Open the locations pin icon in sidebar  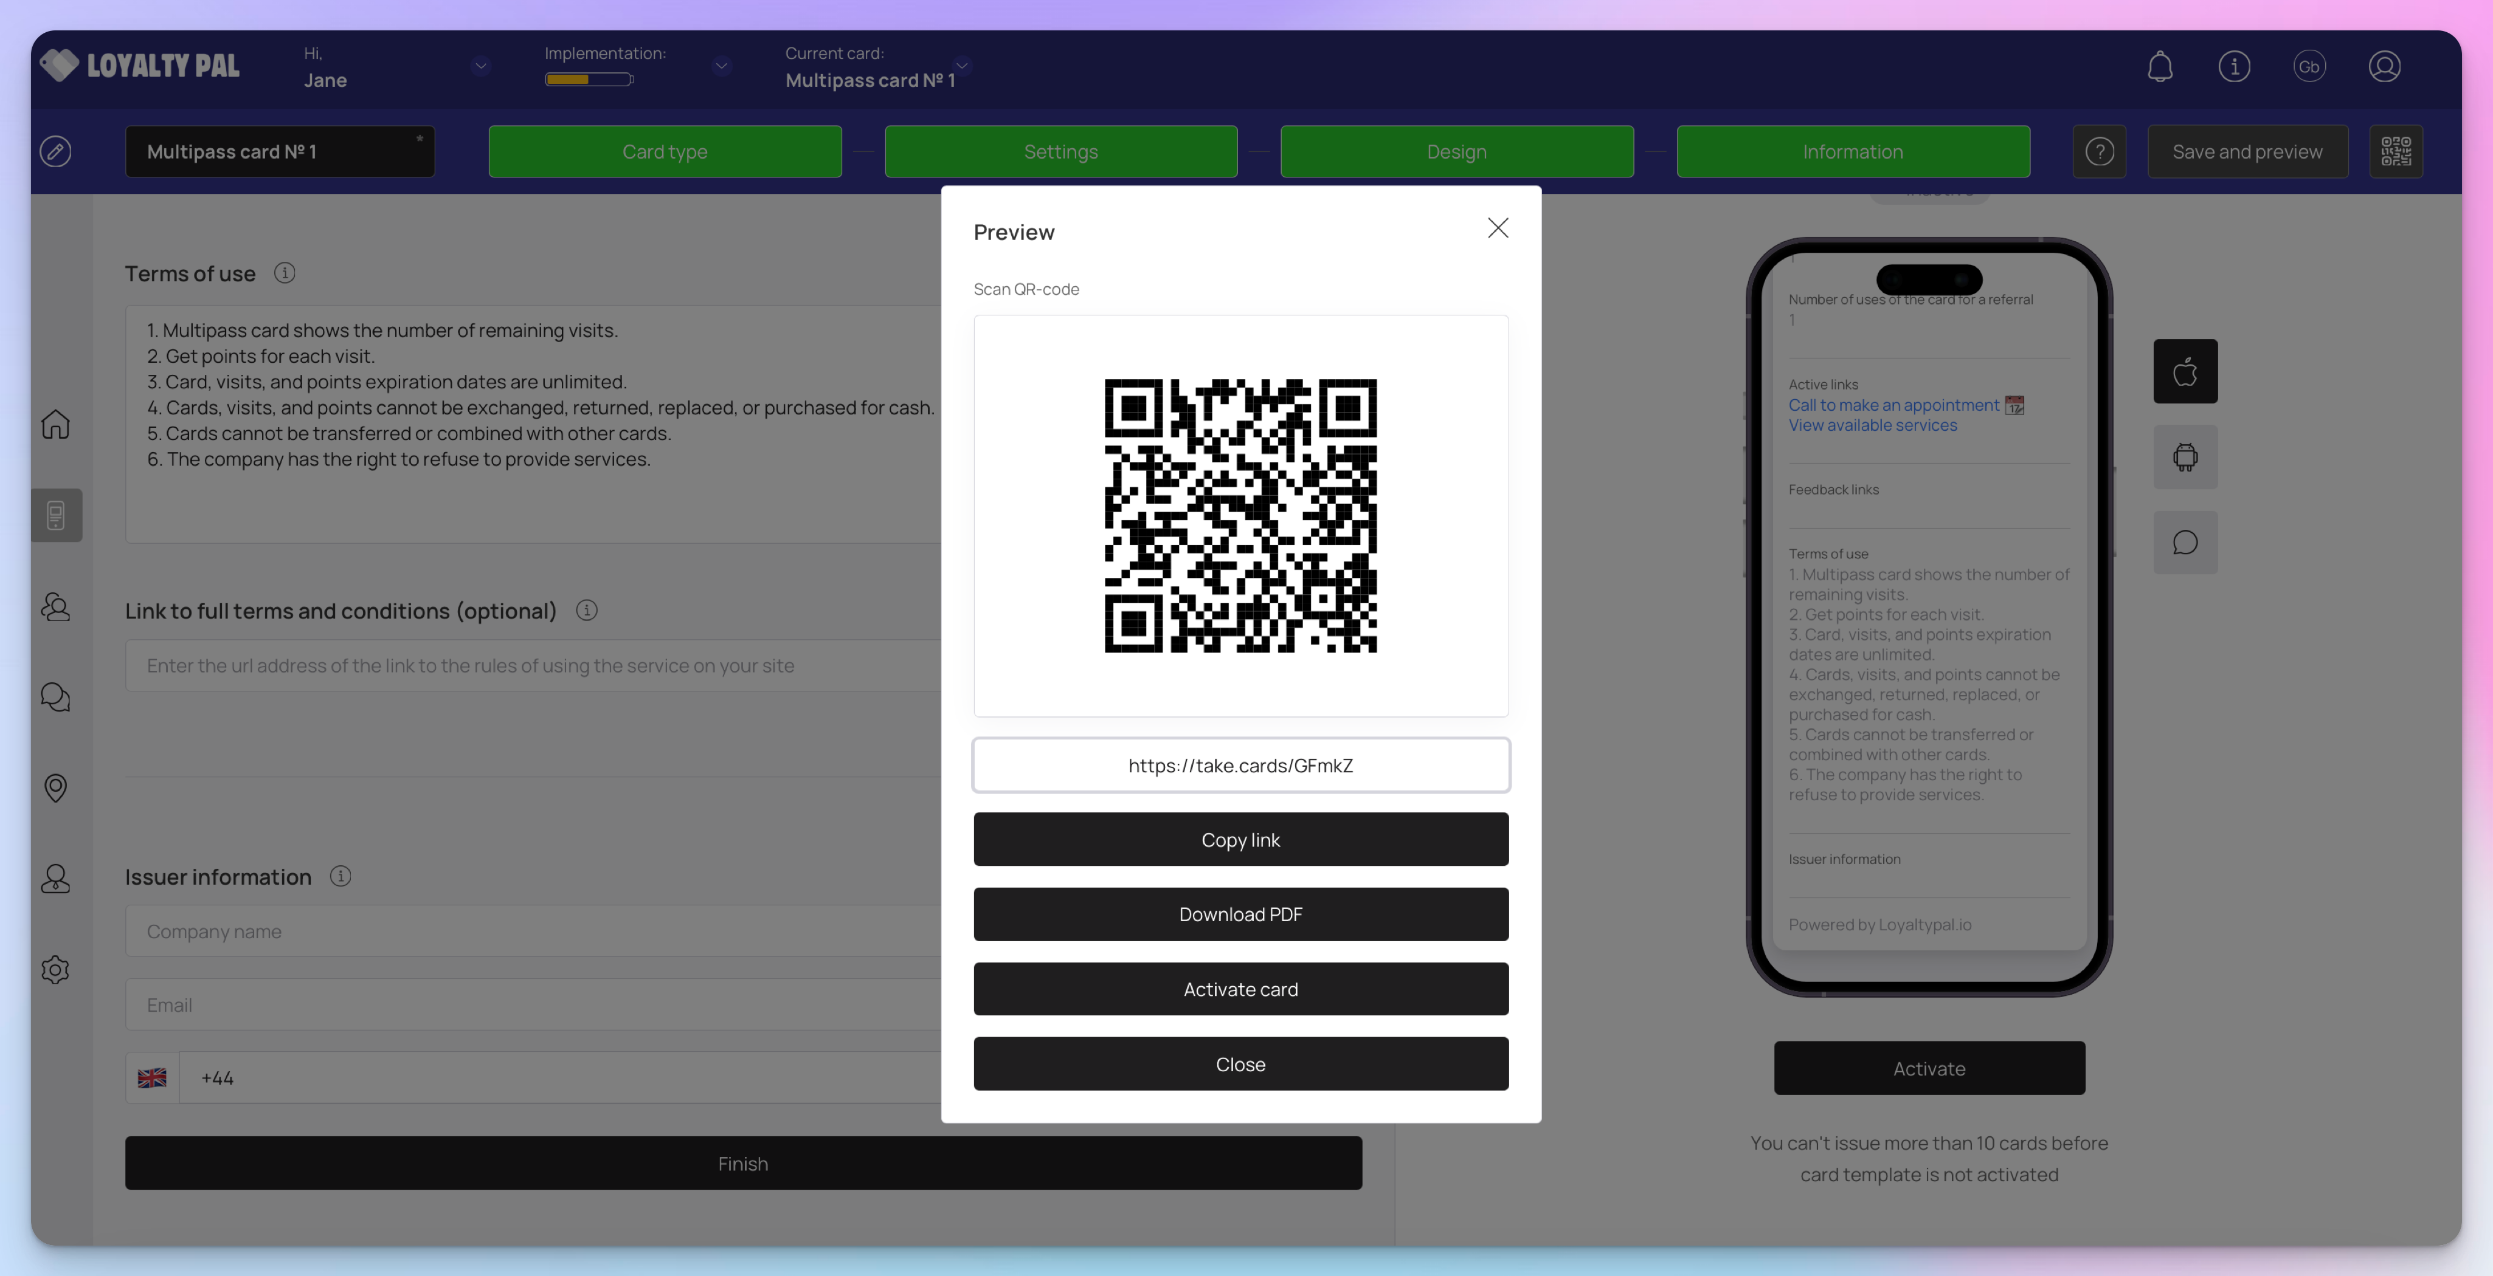[55, 787]
